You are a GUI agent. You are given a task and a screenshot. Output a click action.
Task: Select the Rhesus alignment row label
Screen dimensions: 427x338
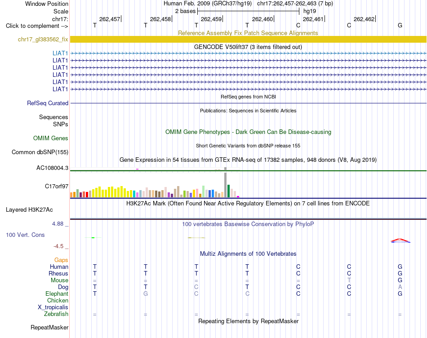58,273
